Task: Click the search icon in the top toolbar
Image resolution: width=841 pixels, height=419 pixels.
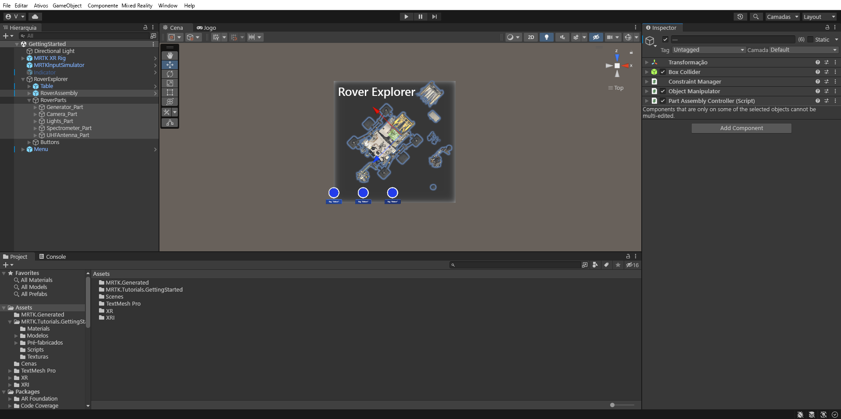Action: click(x=756, y=17)
